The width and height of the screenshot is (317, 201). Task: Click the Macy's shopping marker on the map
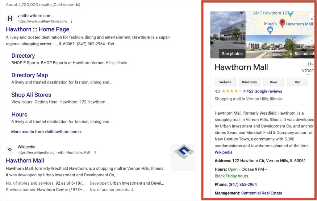point(270,30)
